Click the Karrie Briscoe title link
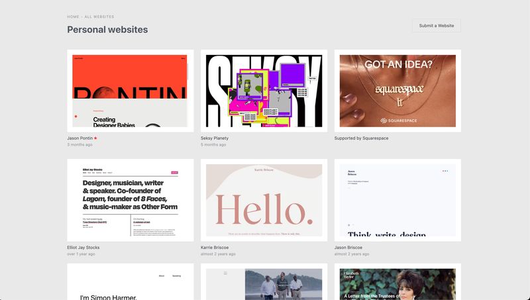The width and height of the screenshot is (530, 300). pyautogui.click(x=217, y=247)
